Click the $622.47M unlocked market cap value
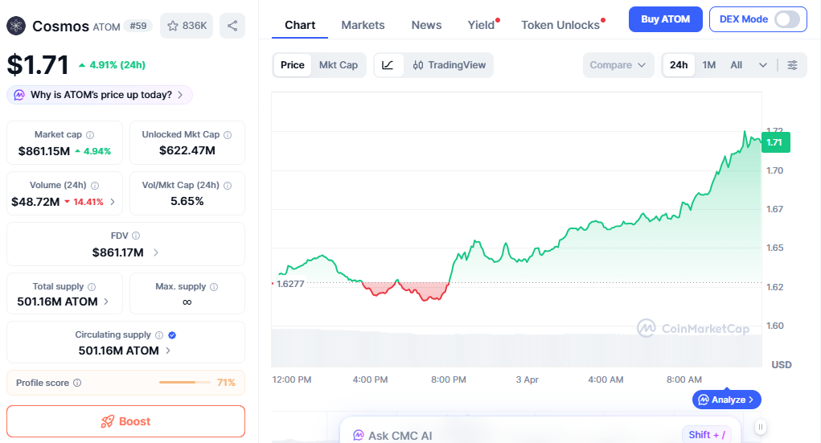 point(187,151)
